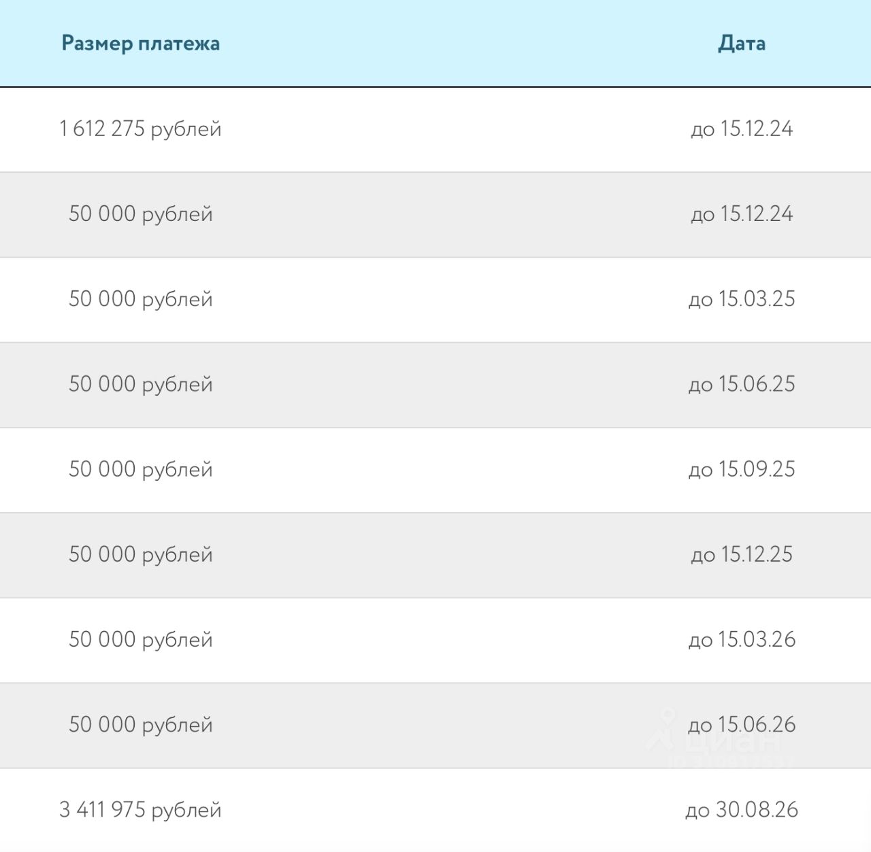Click the "Дата" column header
871x852 pixels.
pos(742,44)
